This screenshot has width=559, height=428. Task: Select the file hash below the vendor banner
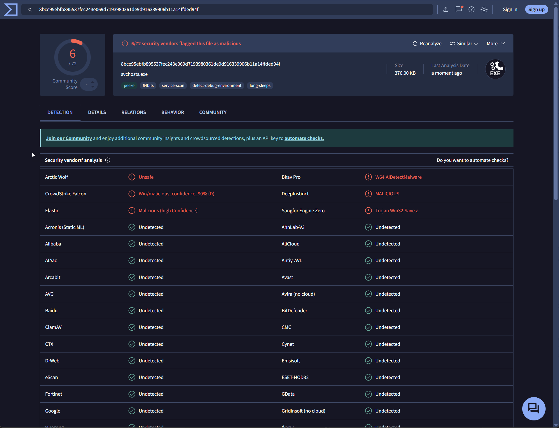tap(200, 64)
